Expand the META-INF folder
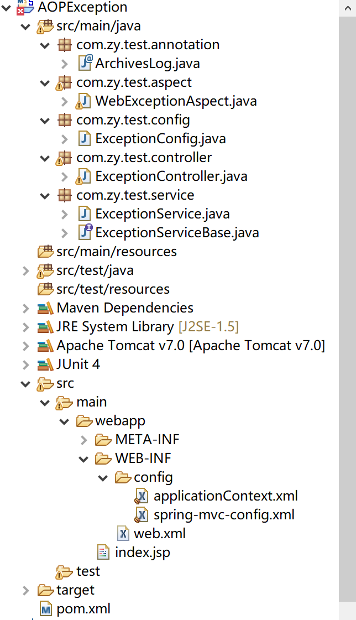This screenshot has width=356, height=620. [84, 440]
